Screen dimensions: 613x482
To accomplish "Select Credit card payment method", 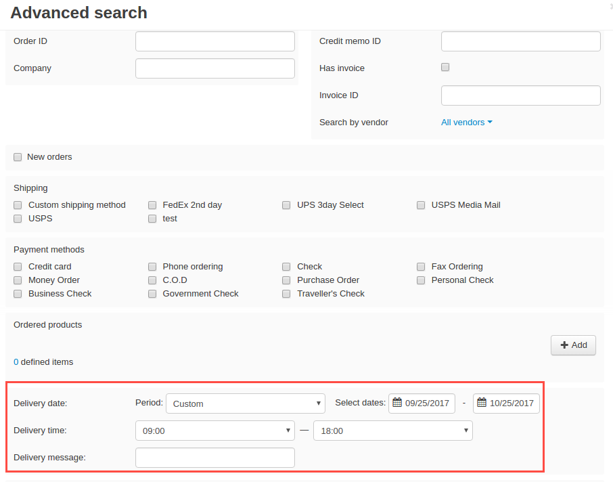I will click(x=18, y=267).
